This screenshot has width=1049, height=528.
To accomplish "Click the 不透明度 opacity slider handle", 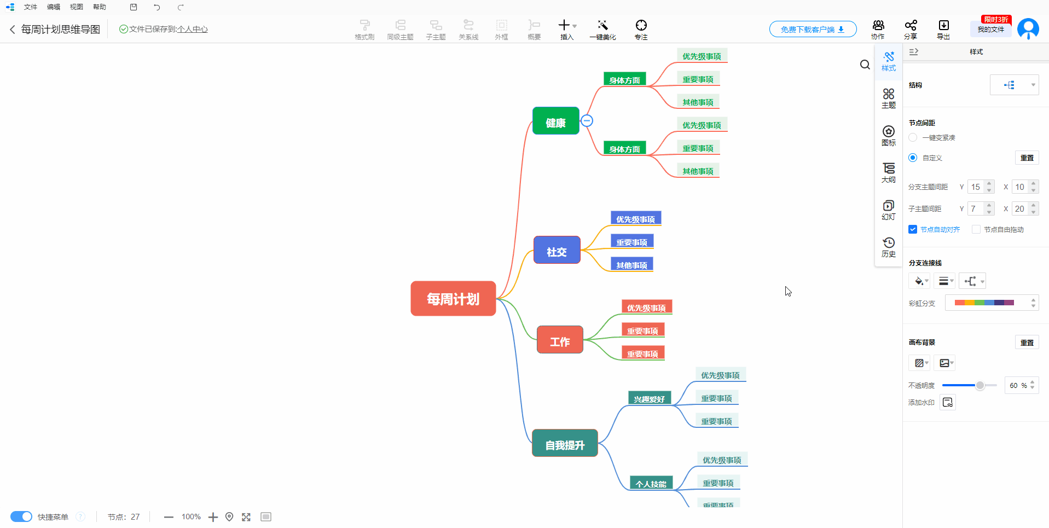I will pyautogui.click(x=980, y=385).
